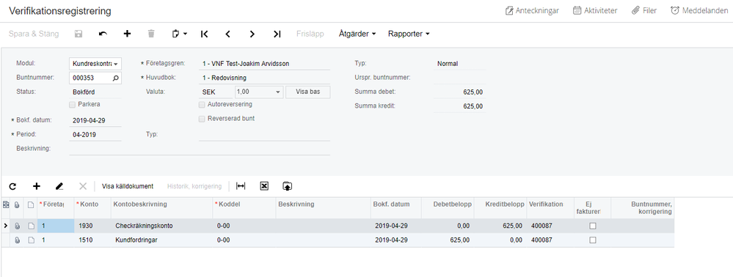Go to the next record arrow
The width and height of the screenshot is (733, 277).
click(x=252, y=34)
